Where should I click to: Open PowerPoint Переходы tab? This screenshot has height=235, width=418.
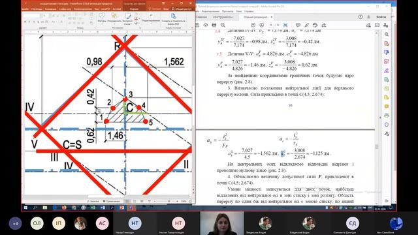pos(37,9)
